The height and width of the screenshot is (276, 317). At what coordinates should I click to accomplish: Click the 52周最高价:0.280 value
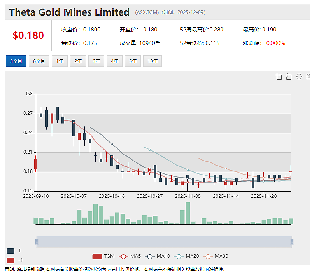(x=202, y=30)
